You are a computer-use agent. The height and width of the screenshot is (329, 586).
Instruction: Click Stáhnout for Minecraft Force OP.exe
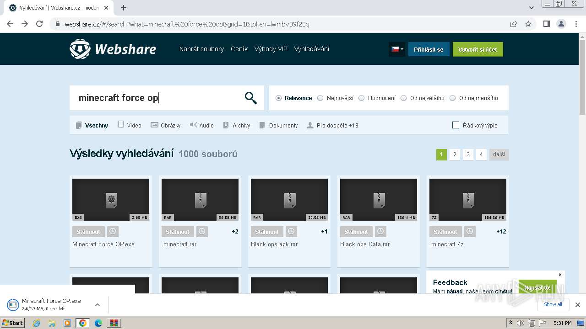click(88, 232)
